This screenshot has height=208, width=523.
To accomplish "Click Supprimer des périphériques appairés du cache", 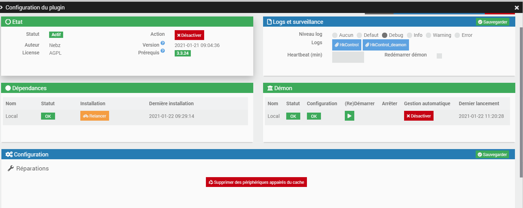I will pyautogui.click(x=256, y=182).
